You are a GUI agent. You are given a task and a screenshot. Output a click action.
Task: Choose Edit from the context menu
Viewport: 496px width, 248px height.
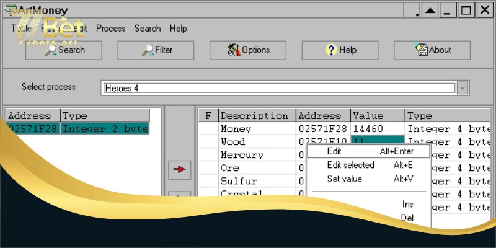coord(368,151)
